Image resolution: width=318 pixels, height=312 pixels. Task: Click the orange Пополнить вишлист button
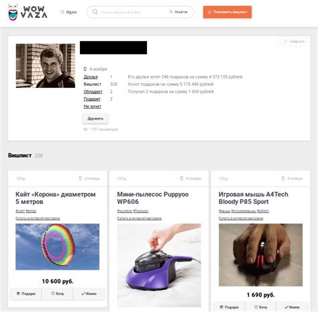(x=227, y=12)
